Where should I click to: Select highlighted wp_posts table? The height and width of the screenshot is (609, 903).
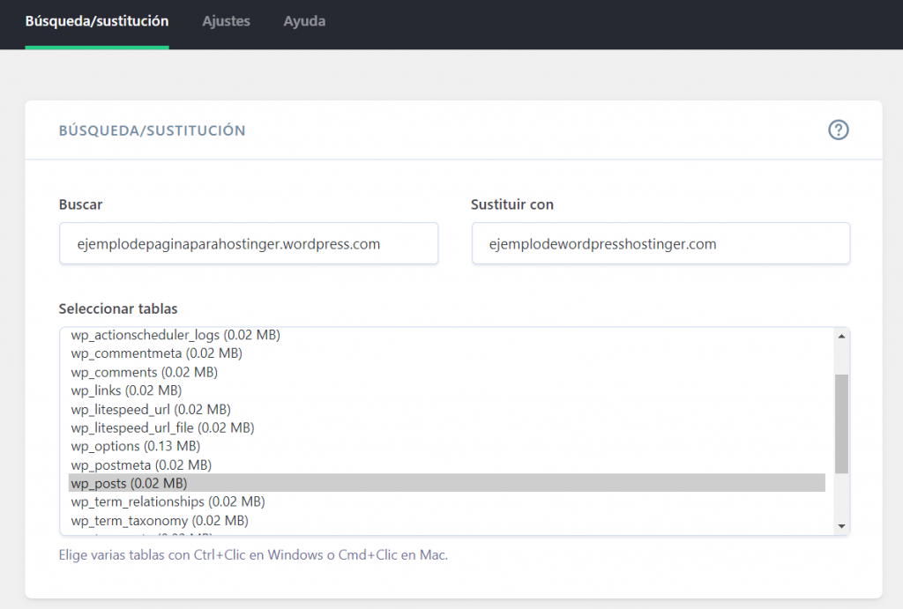pos(129,483)
